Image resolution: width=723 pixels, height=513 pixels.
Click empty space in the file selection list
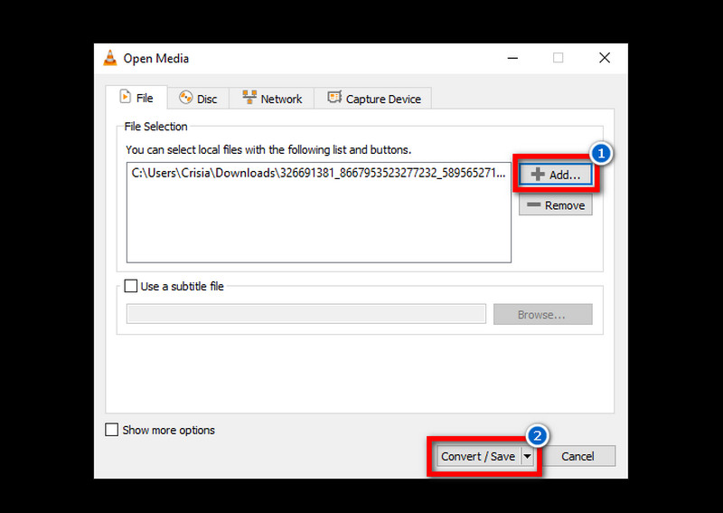[x=316, y=226]
